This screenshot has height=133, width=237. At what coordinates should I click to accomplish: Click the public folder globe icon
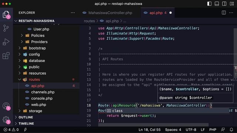tap(25, 67)
